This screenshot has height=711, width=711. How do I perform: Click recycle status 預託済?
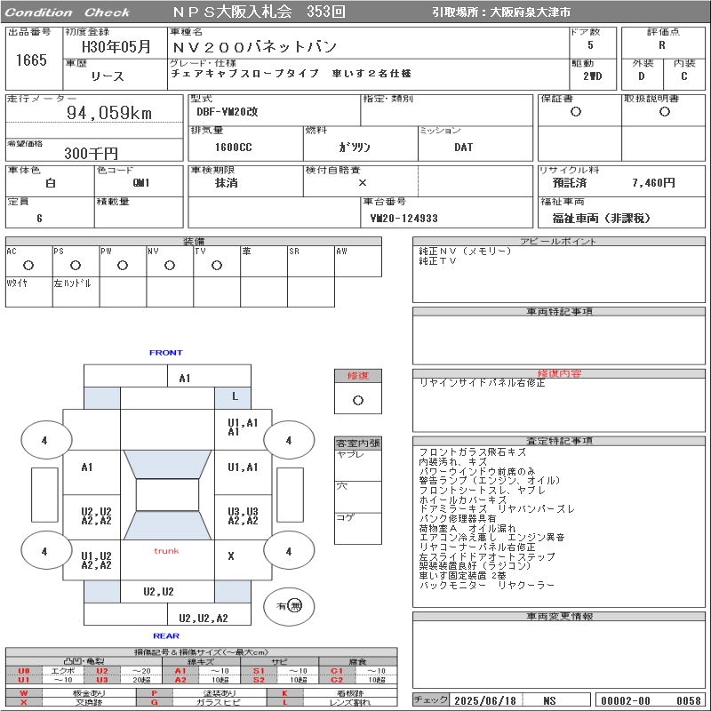click(570, 183)
